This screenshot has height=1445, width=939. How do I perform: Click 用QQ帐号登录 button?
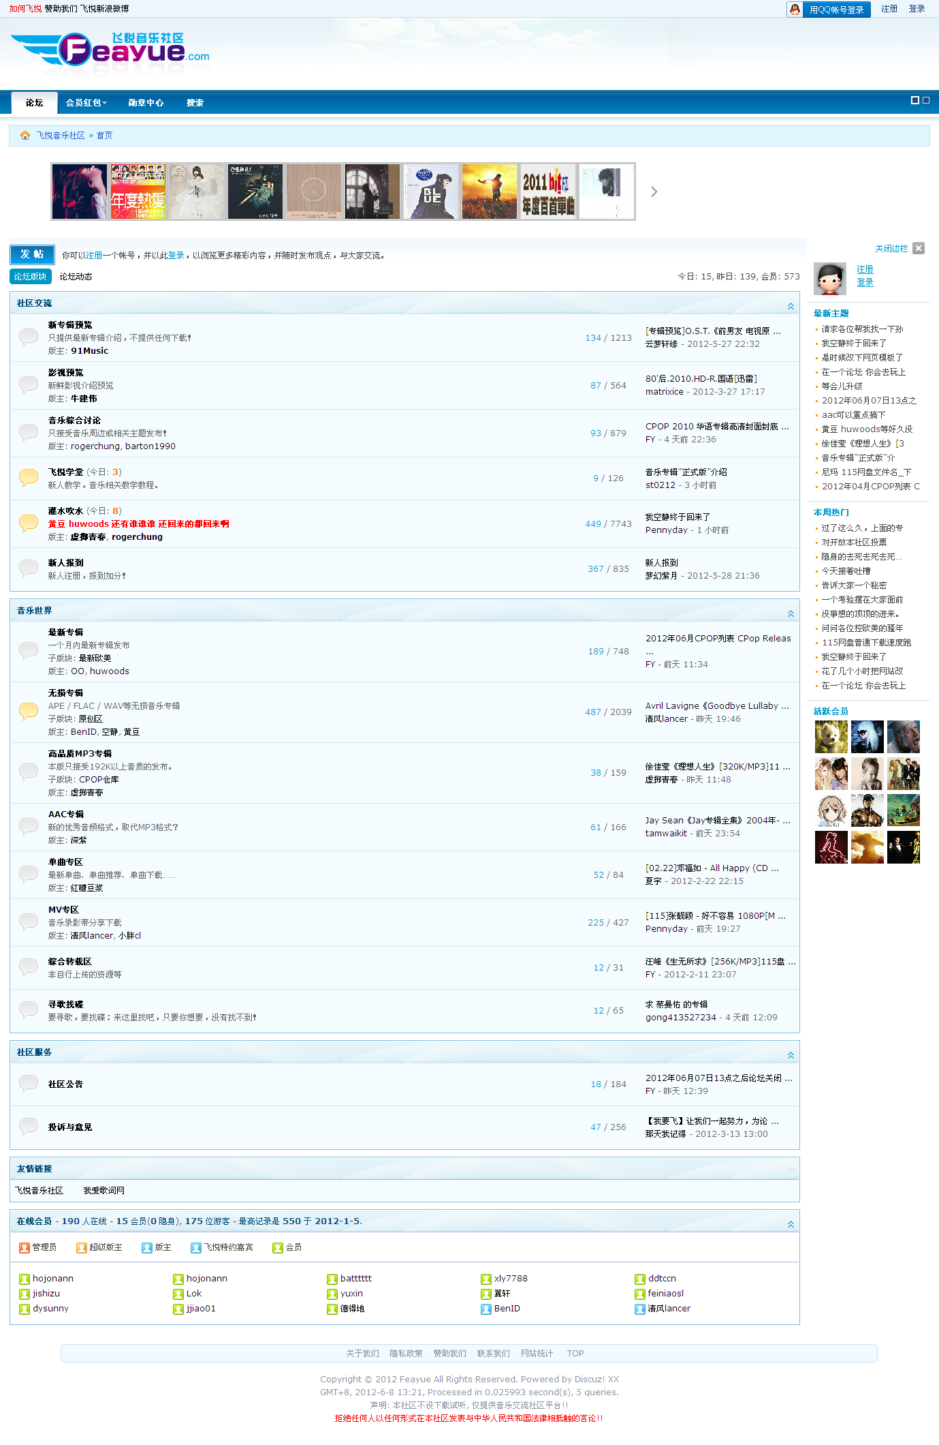pos(829,10)
